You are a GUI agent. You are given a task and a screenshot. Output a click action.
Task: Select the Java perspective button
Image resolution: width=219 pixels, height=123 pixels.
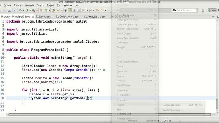click(212, 10)
